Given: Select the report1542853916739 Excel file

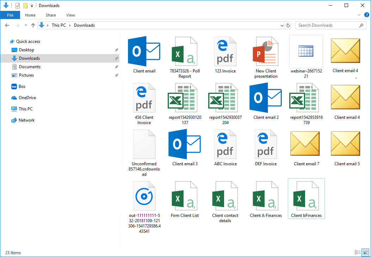Looking at the screenshot, I should pyautogui.click(x=306, y=104).
